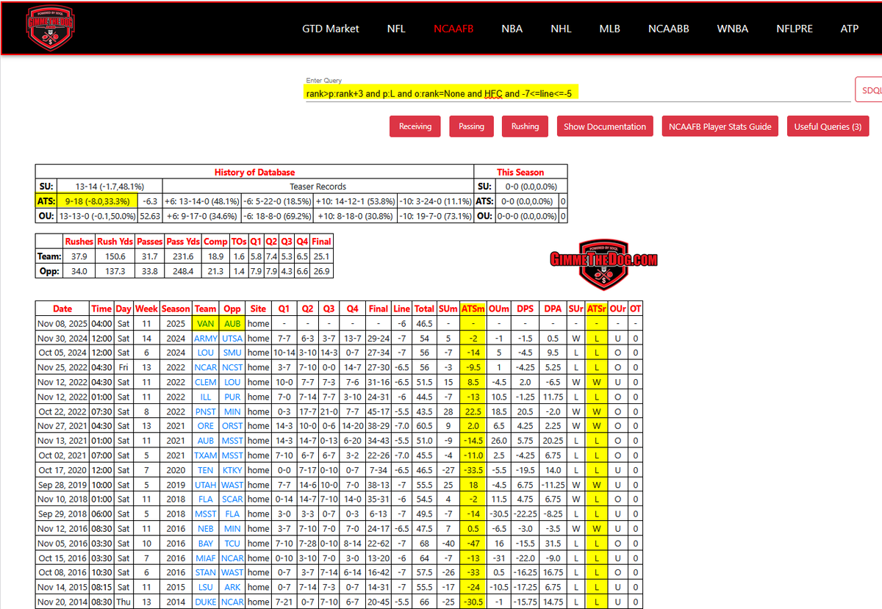The height and width of the screenshot is (609, 882).
Task: Click the TEN team link
Action: pos(206,470)
